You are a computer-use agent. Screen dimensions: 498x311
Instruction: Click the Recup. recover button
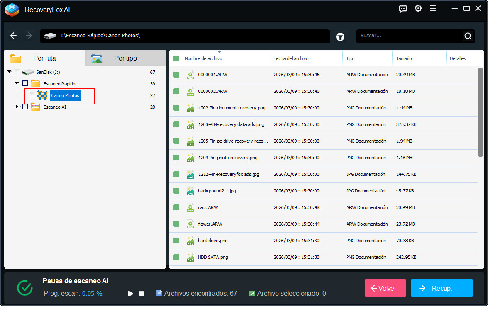point(442,288)
